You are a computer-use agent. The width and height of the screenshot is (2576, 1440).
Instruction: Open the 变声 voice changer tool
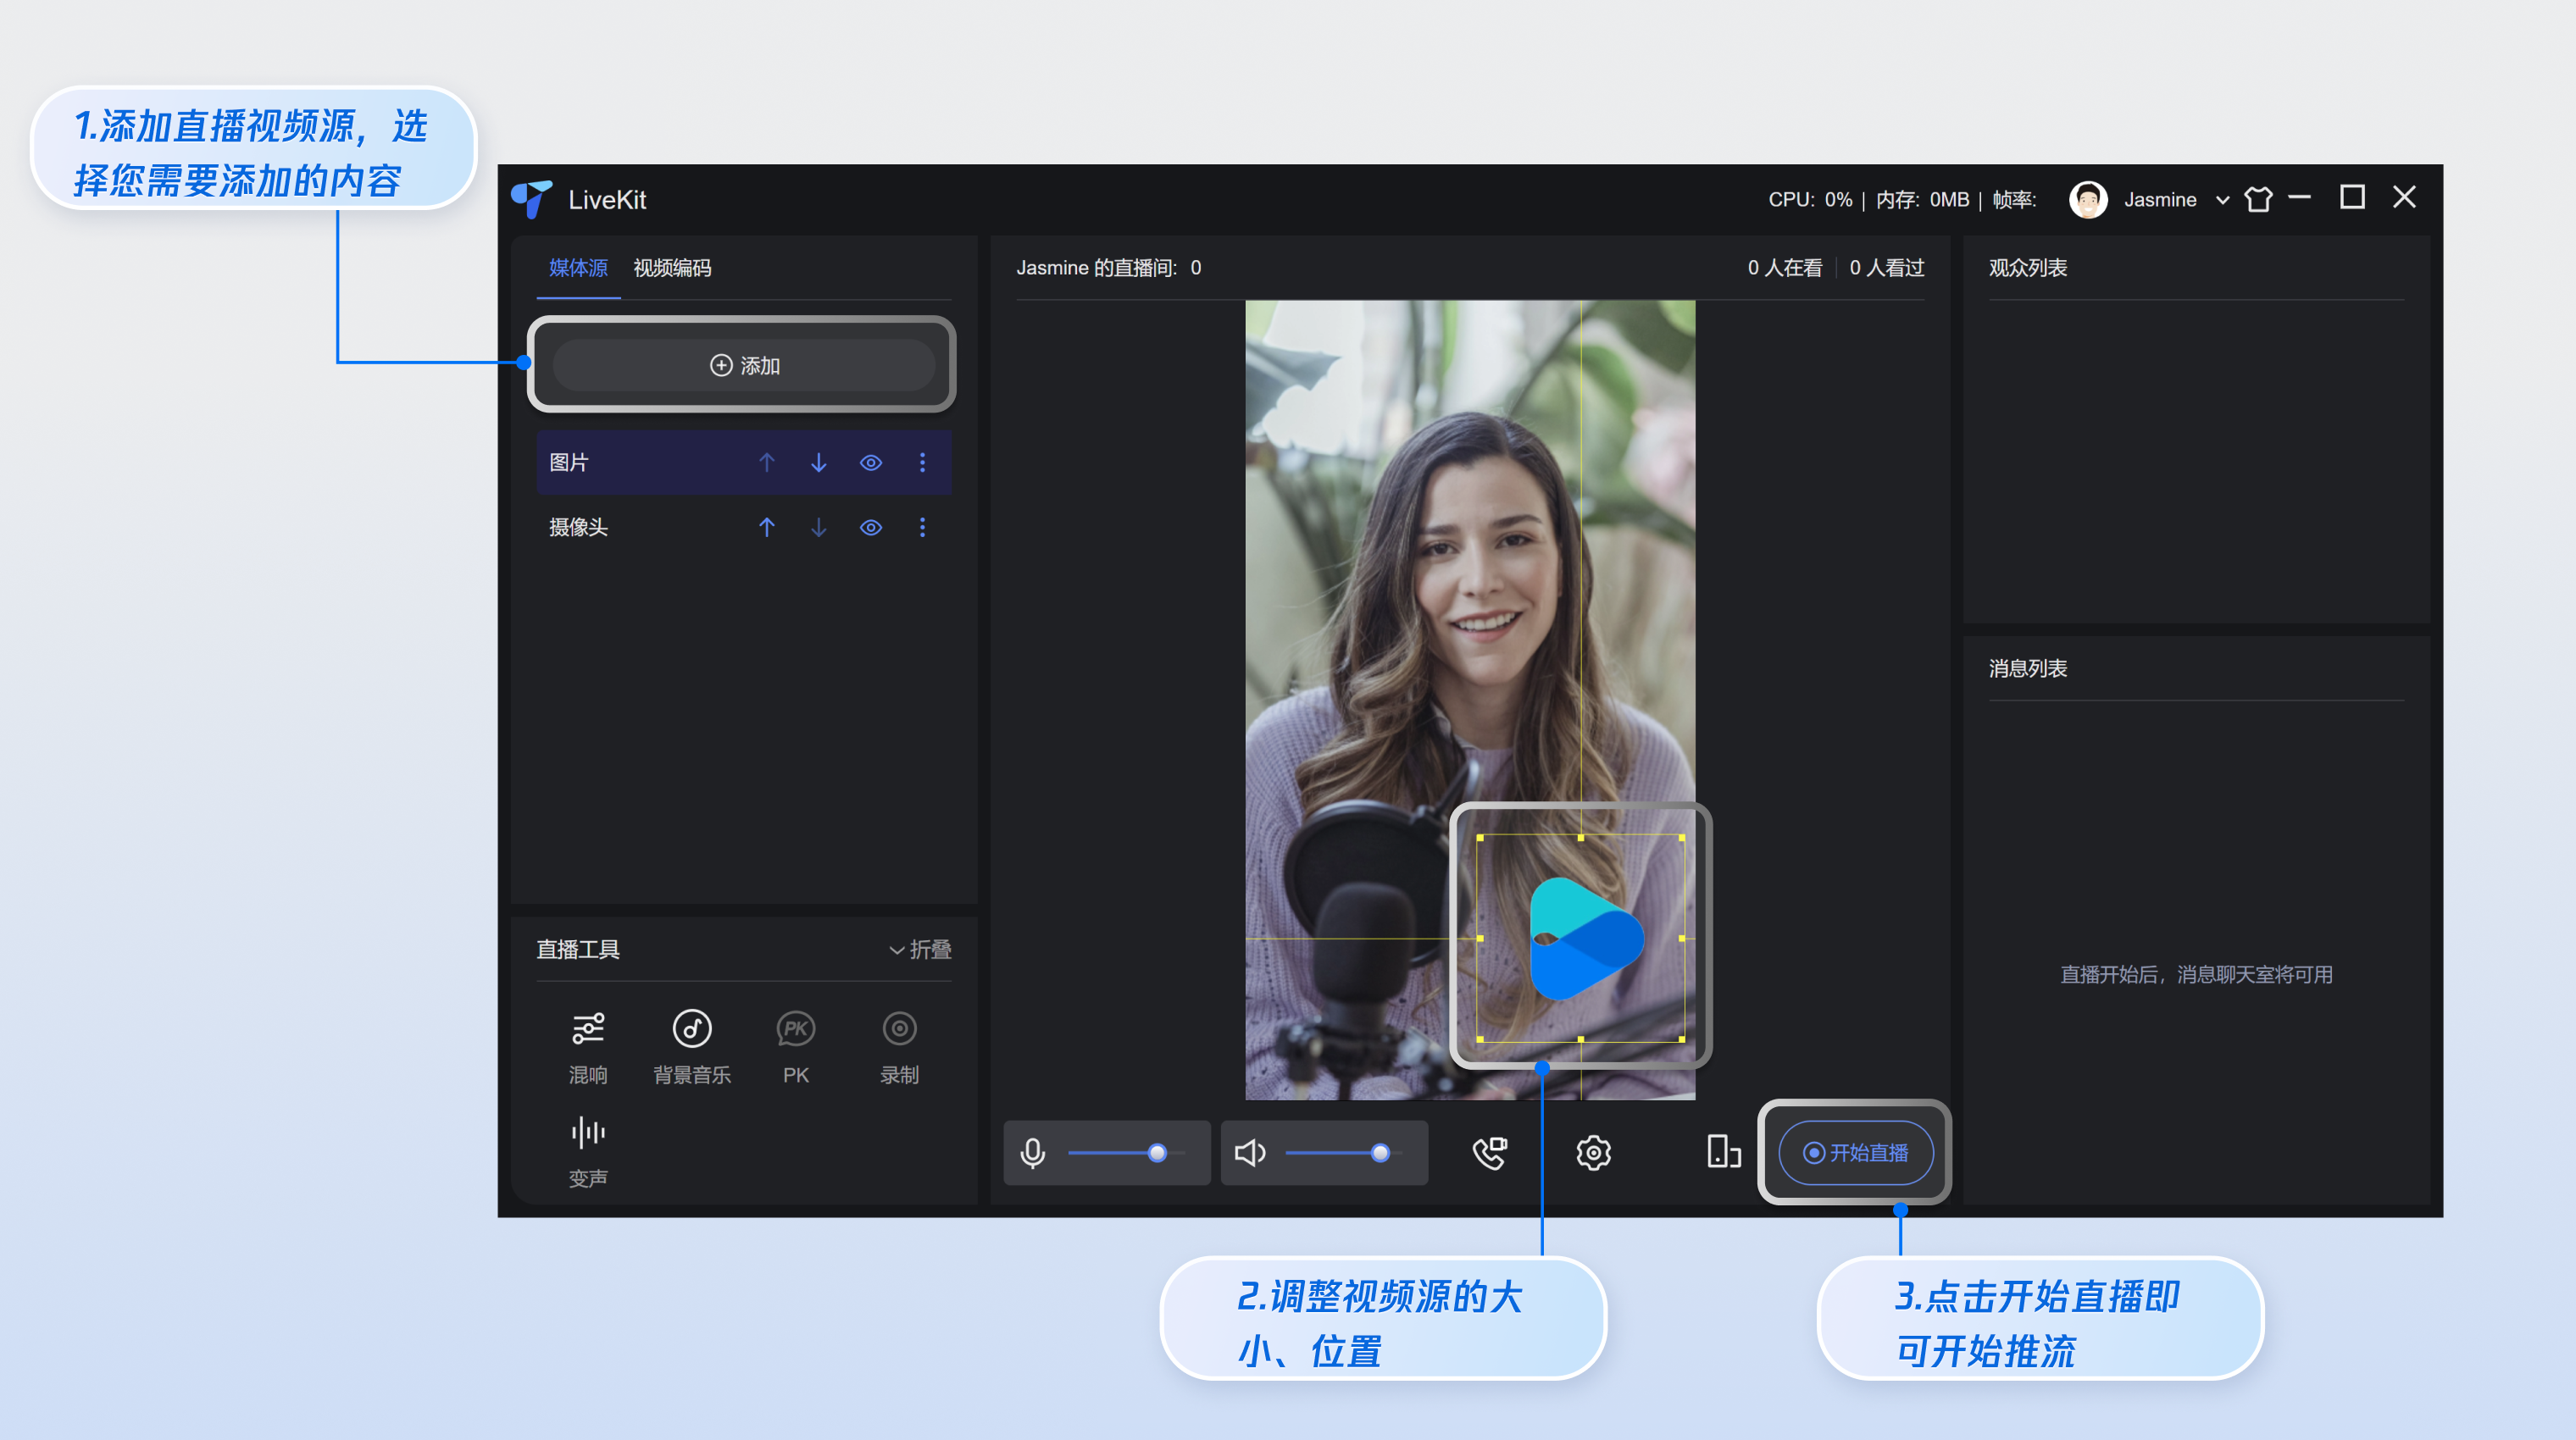click(x=588, y=1133)
